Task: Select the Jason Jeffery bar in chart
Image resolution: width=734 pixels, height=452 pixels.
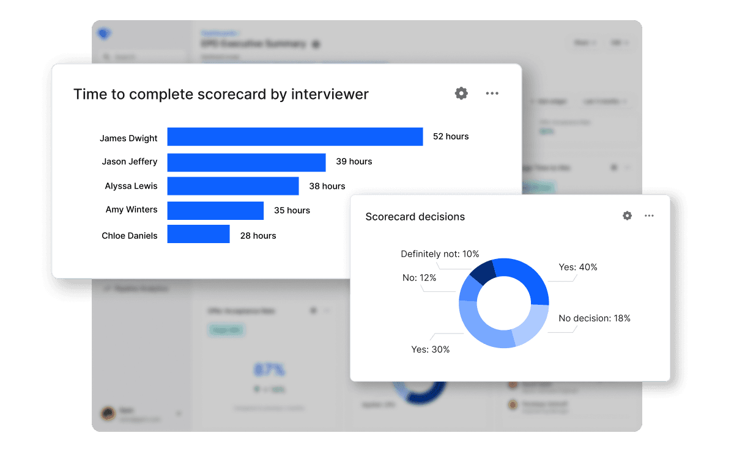Action: pyautogui.click(x=246, y=162)
